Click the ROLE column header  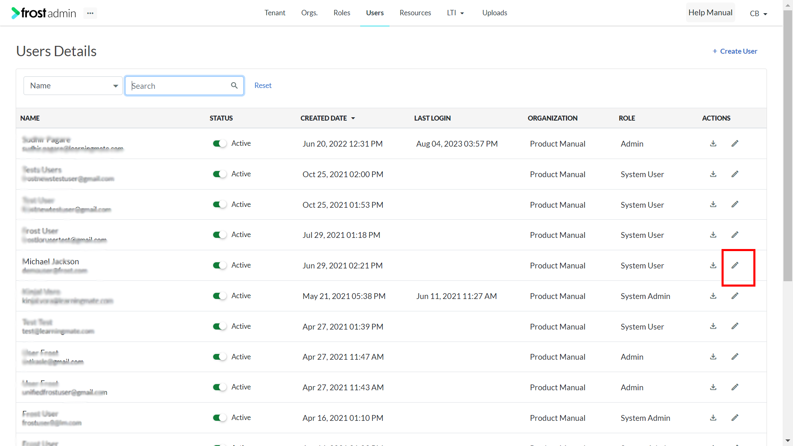point(627,118)
